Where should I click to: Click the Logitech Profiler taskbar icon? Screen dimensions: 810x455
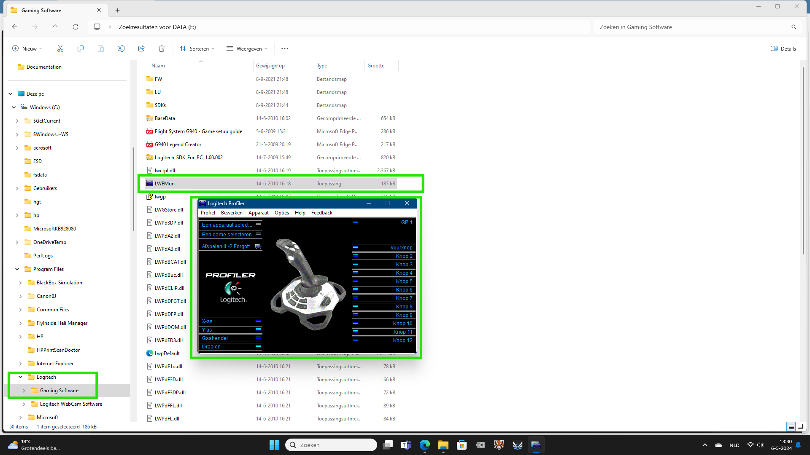pos(536,445)
